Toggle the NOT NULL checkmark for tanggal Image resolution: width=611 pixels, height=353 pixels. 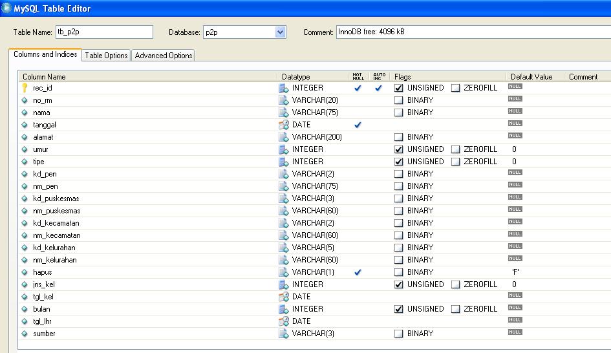point(358,125)
